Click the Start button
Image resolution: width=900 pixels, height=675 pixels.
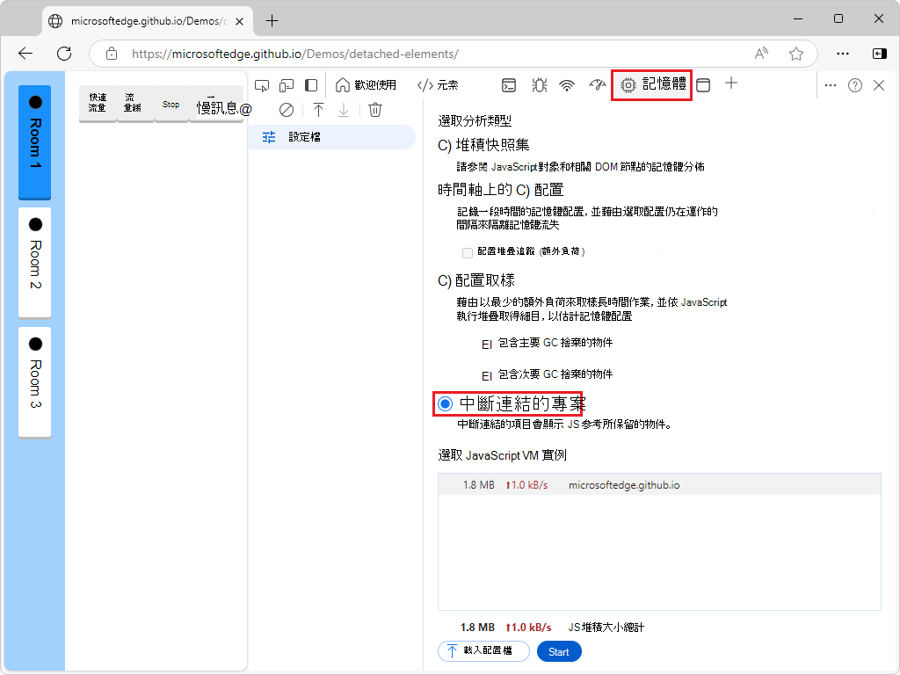tap(559, 651)
